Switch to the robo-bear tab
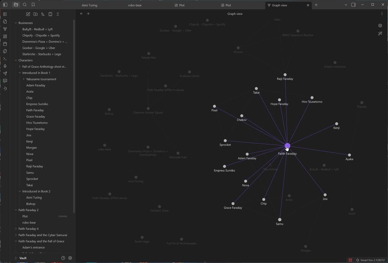The width and height of the screenshot is (388, 263). [x=135, y=5]
